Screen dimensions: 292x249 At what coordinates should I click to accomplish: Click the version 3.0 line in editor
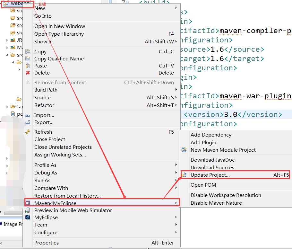[233, 115]
